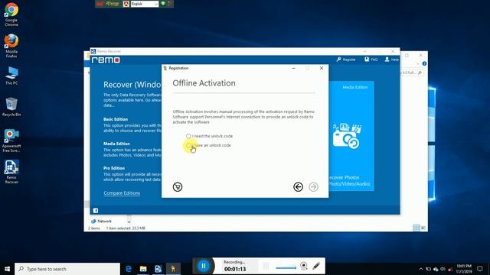Screen dimensions: 490x275
Task: Open the Recycle Bin icon
Action: [x=11, y=107]
